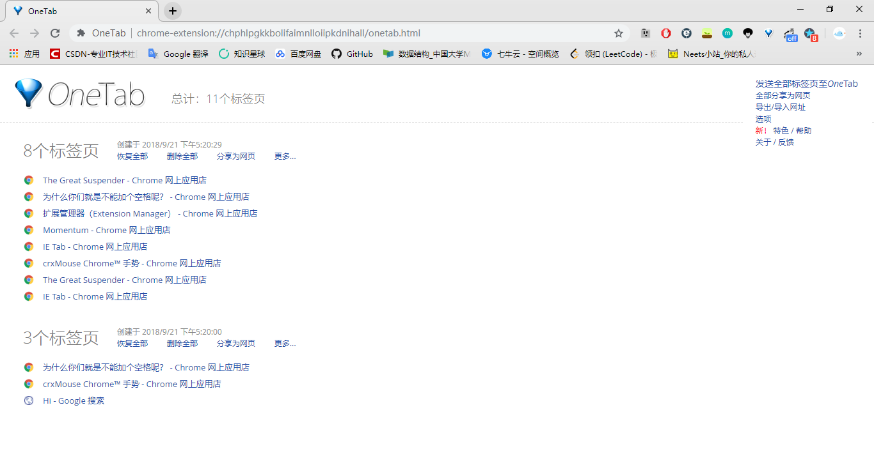Close the OneTab browser tab
The width and height of the screenshot is (874, 465).
coord(148,11)
